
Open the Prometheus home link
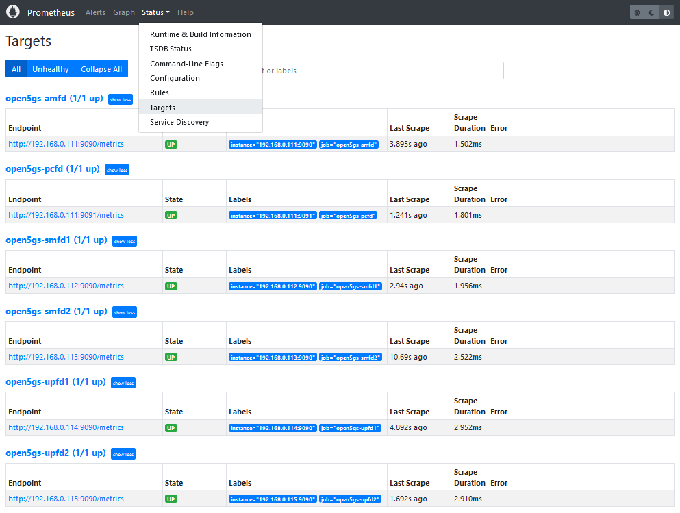(51, 12)
